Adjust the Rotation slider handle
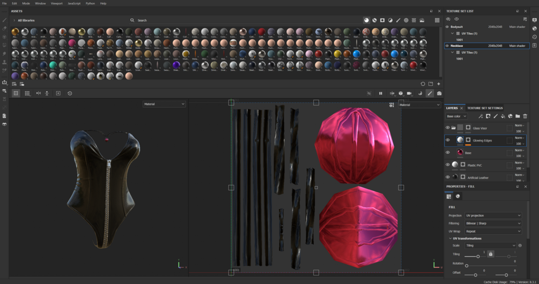Image resolution: width=539 pixels, height=284 pixels. [467, 266]
